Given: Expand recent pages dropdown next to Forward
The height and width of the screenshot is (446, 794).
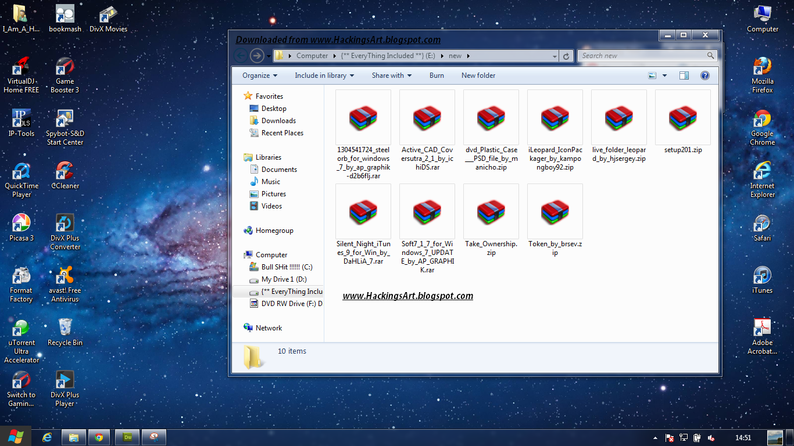Looking at the screenshot, I should [269, 56].
